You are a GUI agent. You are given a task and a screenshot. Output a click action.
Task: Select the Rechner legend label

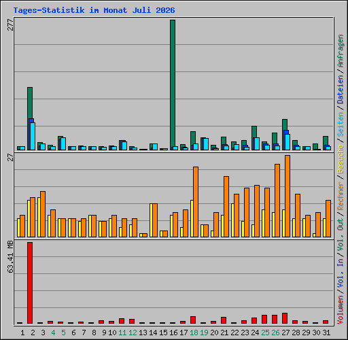[x=341, y=196]
